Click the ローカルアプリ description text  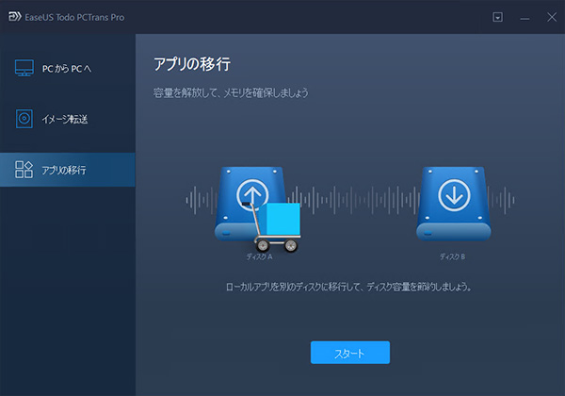348,287
